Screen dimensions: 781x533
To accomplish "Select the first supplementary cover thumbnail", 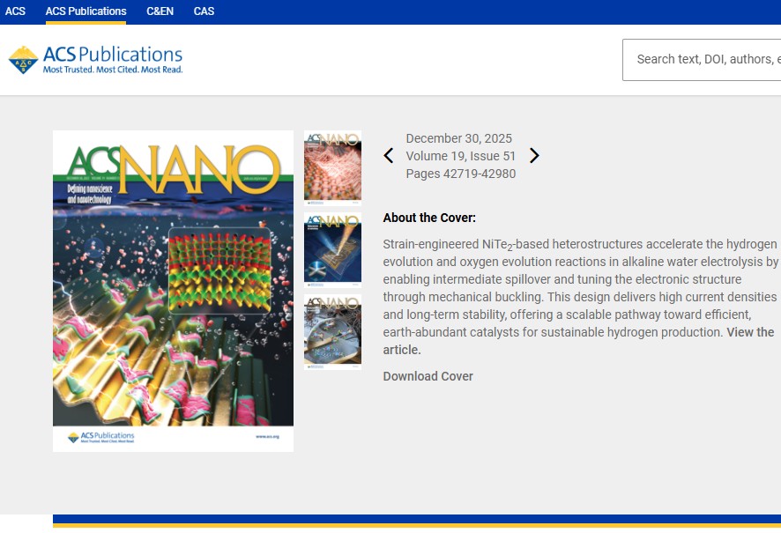I will (x=332, y=168).
